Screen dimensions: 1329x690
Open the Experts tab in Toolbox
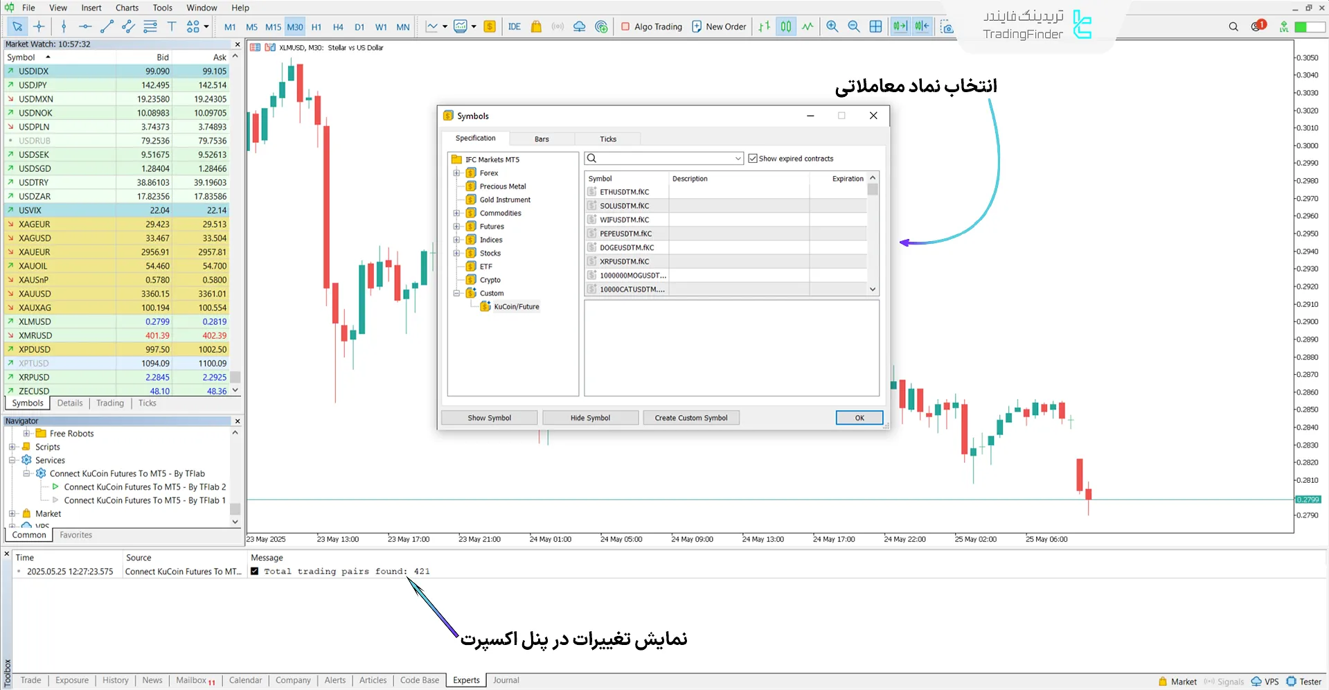click(465, 680)
